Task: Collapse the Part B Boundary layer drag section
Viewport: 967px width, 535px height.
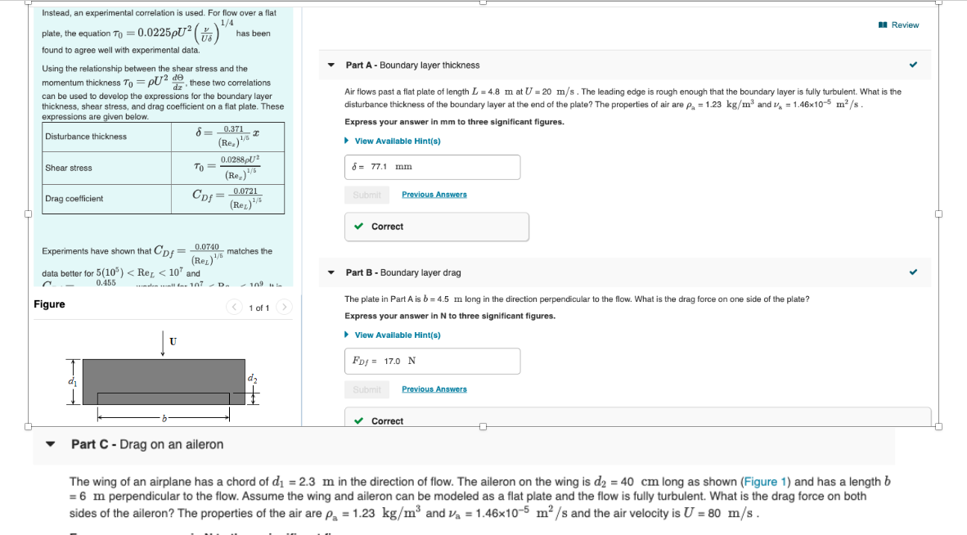Action: coord(330,272)
